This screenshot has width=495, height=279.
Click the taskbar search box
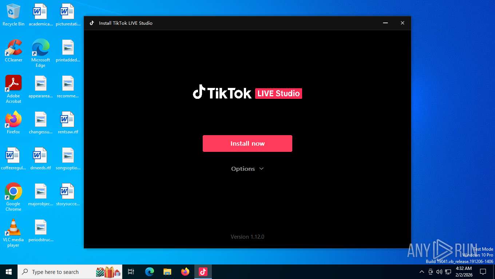click(x=70, y=272)
